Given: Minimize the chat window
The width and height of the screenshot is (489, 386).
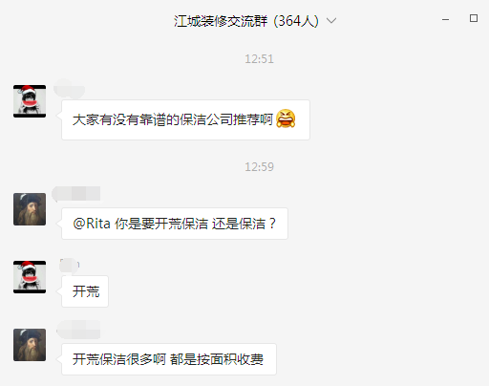Looking at the screenshot, I should pos(445,20).
